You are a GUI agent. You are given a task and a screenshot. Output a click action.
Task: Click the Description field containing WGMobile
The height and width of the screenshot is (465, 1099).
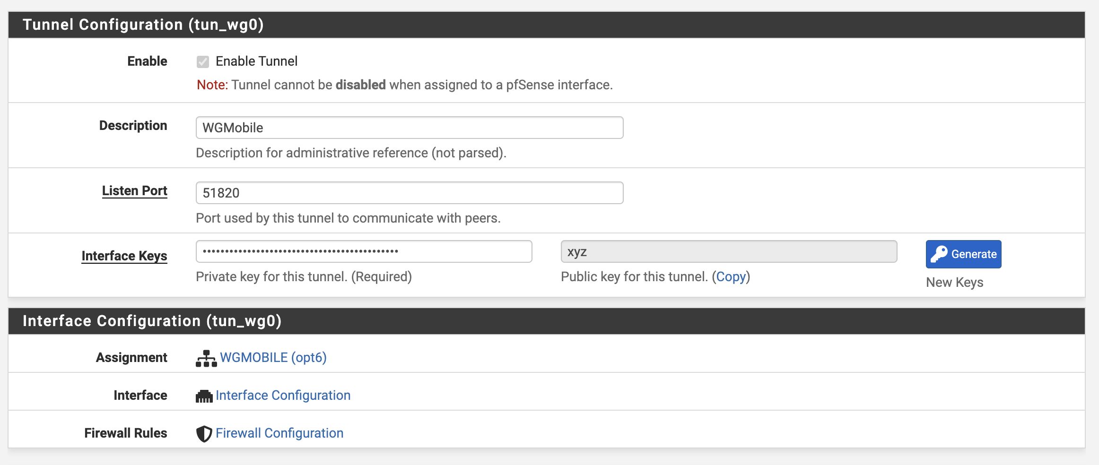click(410, 128)
